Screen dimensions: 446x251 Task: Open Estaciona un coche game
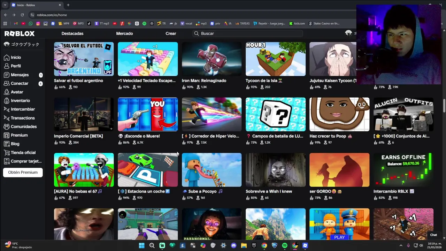[x=148, y=170]
